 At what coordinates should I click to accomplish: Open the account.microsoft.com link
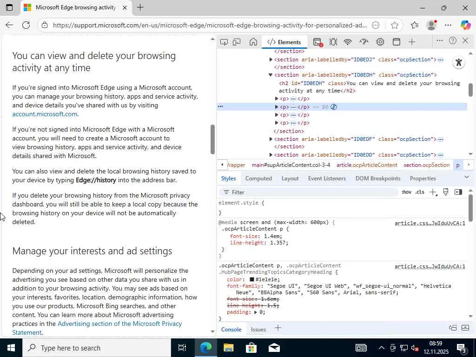coord(45,114)
